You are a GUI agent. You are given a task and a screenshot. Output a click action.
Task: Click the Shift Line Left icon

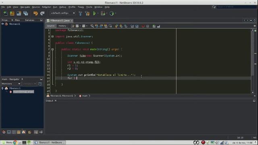coord(132,26)
